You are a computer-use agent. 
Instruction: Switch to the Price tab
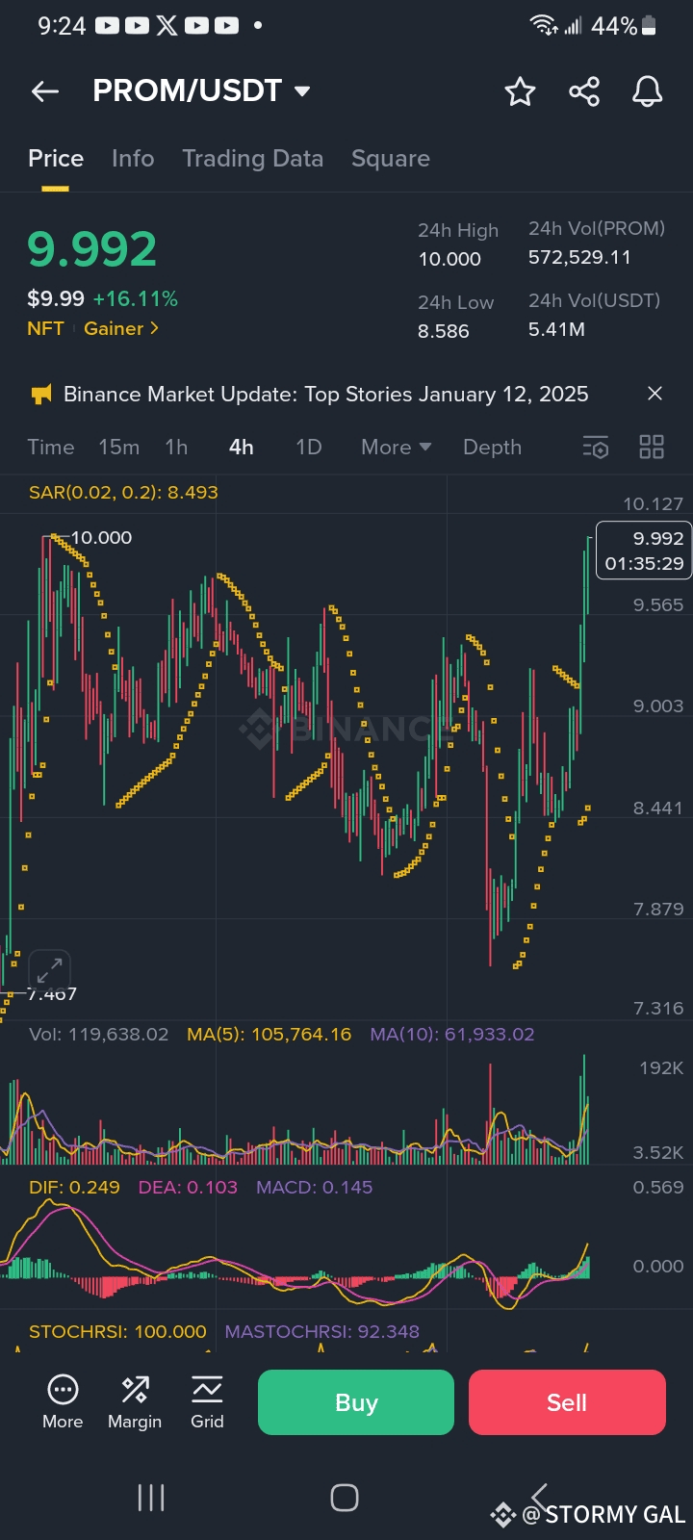56,158
